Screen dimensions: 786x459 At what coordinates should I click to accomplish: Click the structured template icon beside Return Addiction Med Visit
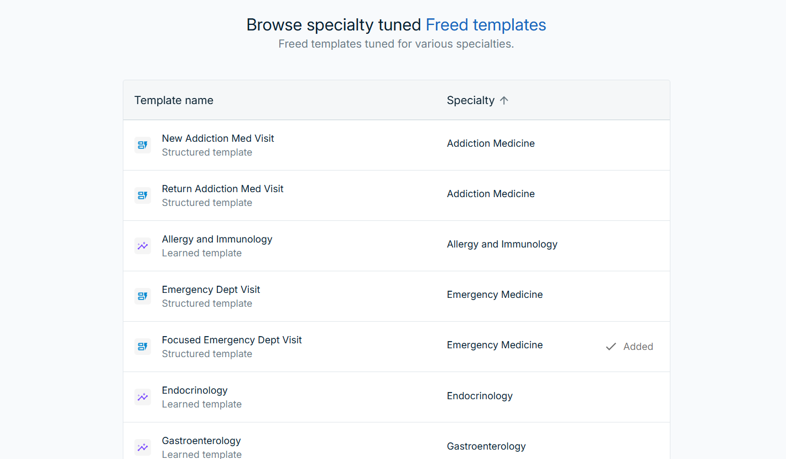point(143,195)
